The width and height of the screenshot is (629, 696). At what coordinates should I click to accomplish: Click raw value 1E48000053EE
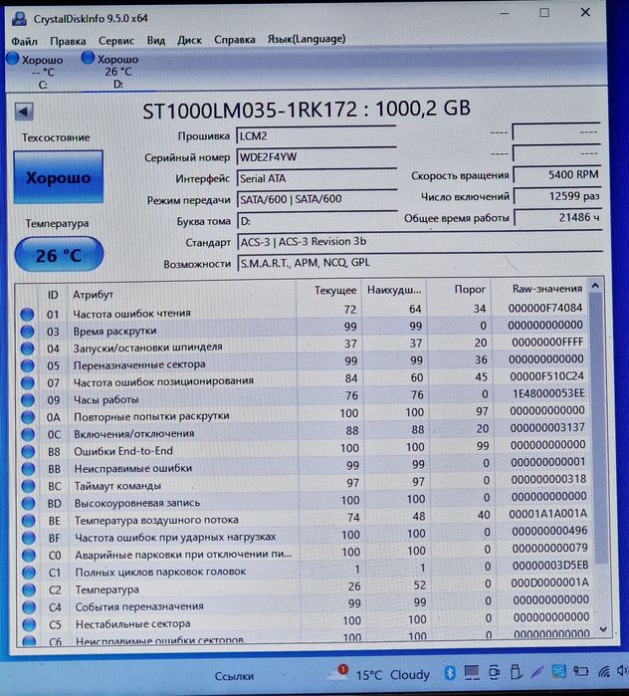click(x=548, y=393)
